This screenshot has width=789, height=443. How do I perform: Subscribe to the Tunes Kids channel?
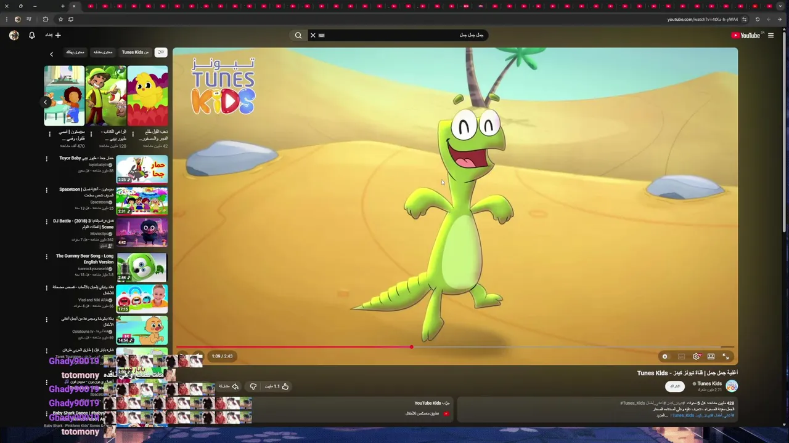point(675,386)
